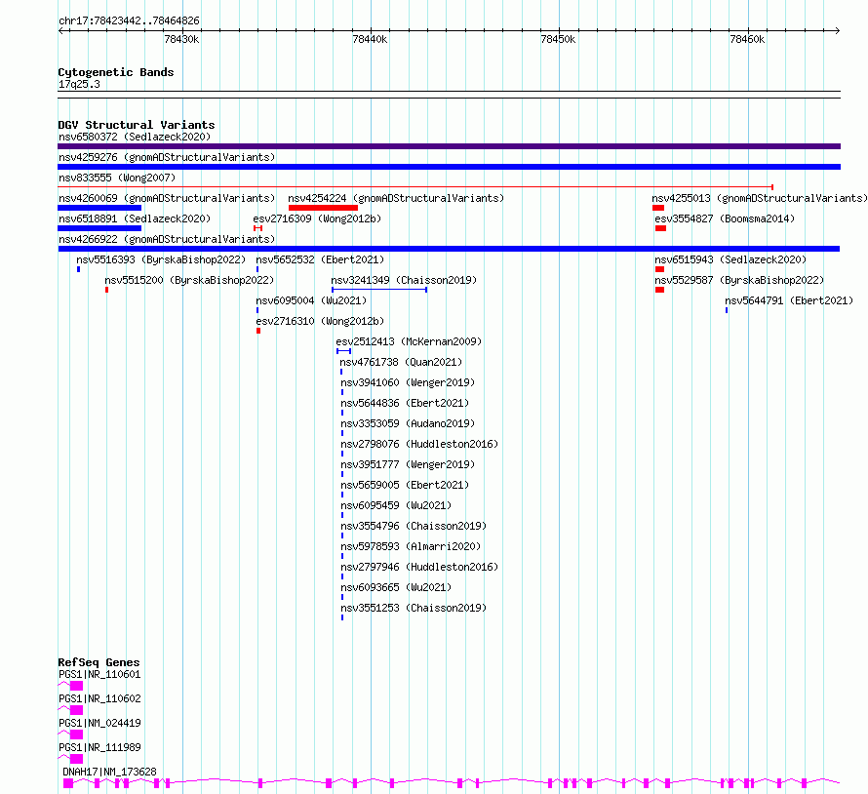This screenshot has height=794, width=868.
Task: Open nsv3951777 (Wenger2019) label
Action: point(408,464)
